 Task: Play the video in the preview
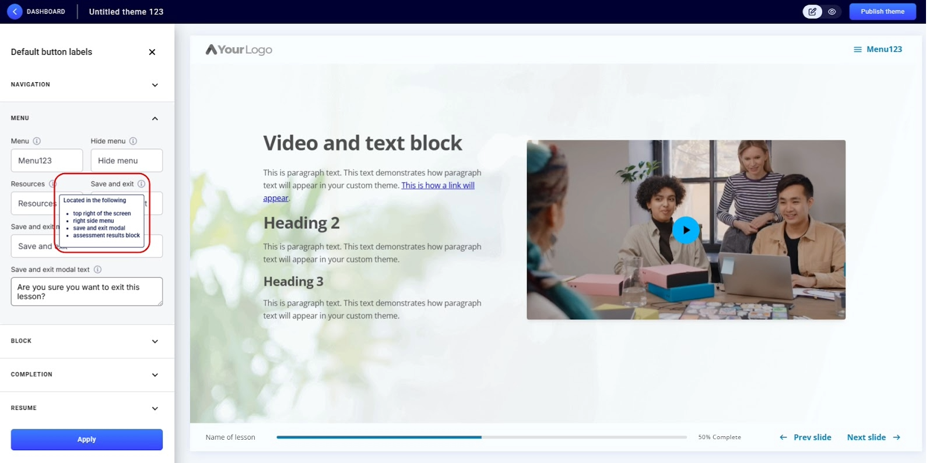point(686,230)
